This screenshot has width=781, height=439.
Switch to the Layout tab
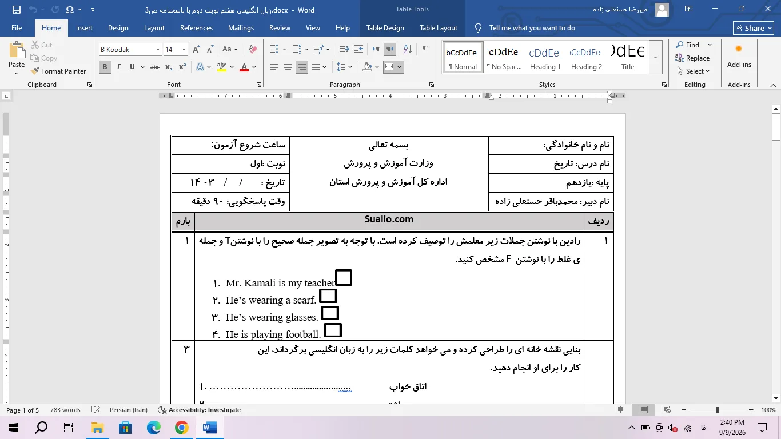coord(154,28)
